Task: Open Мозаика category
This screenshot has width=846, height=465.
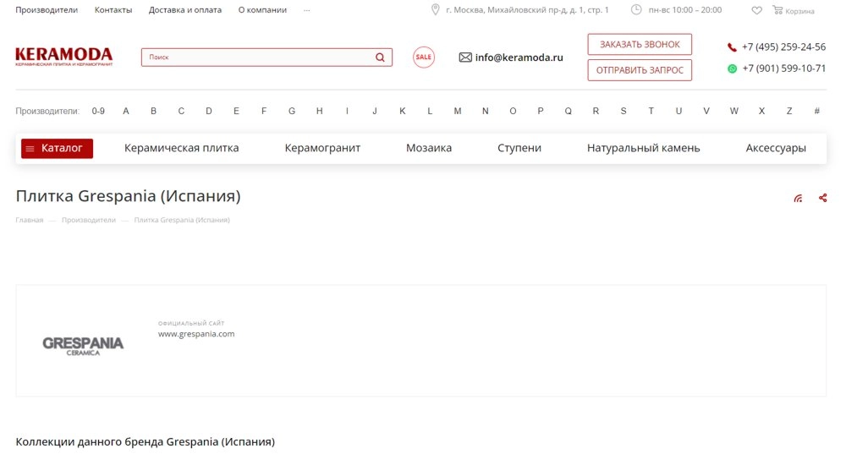Action: click(429, 148)
